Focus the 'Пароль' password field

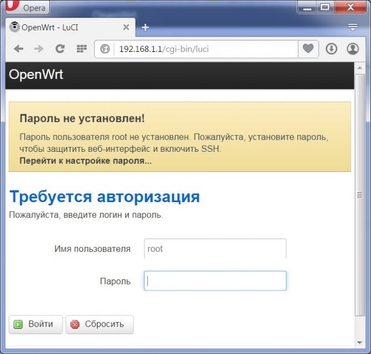coord(215,281)
